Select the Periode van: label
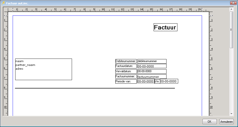 tap(126, 81)
